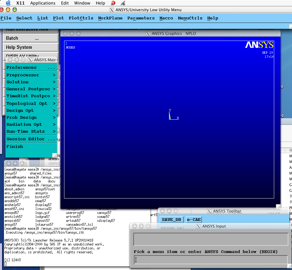Open the Apple menu icon
This screenshot has height=270, width=292.
point(8,3)
